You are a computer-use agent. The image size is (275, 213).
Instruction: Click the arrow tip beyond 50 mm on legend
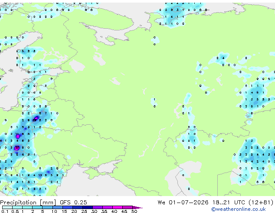138,207
